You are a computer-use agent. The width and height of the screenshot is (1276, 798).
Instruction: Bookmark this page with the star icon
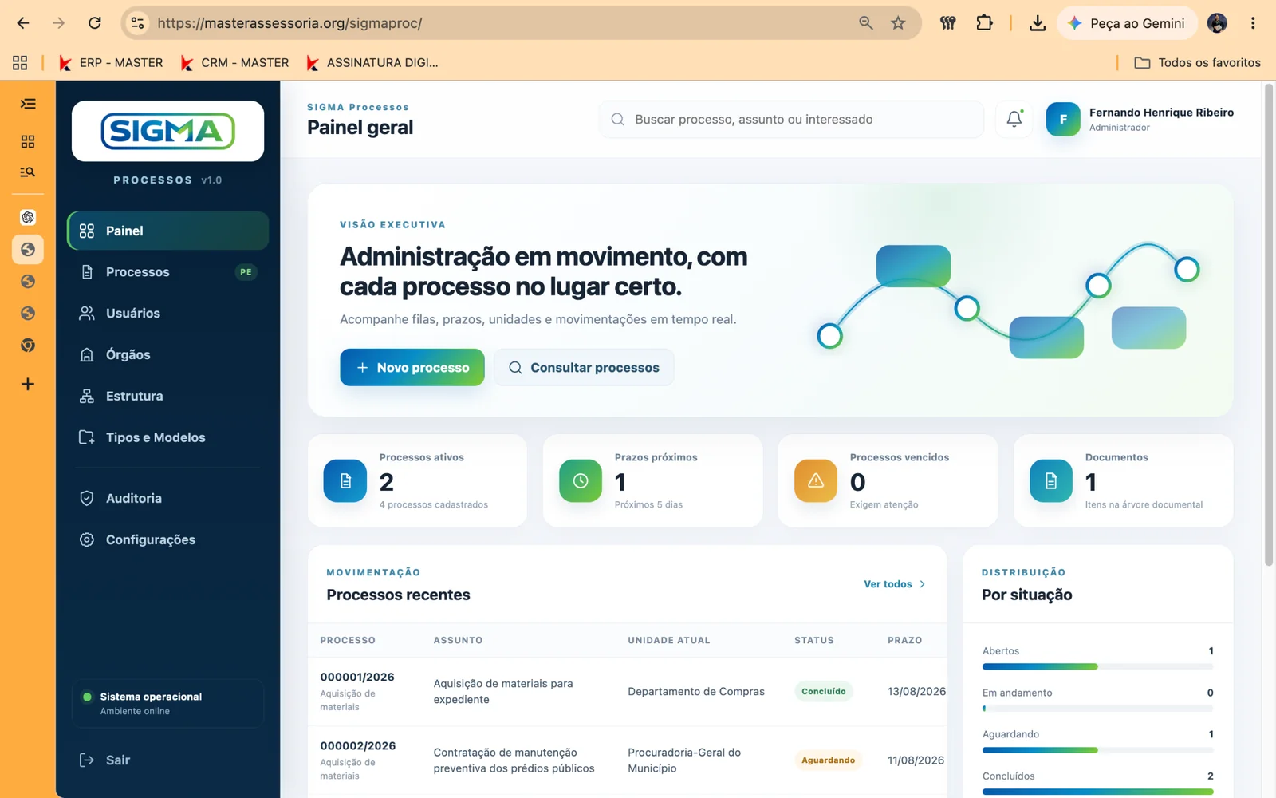pos(898,23)
